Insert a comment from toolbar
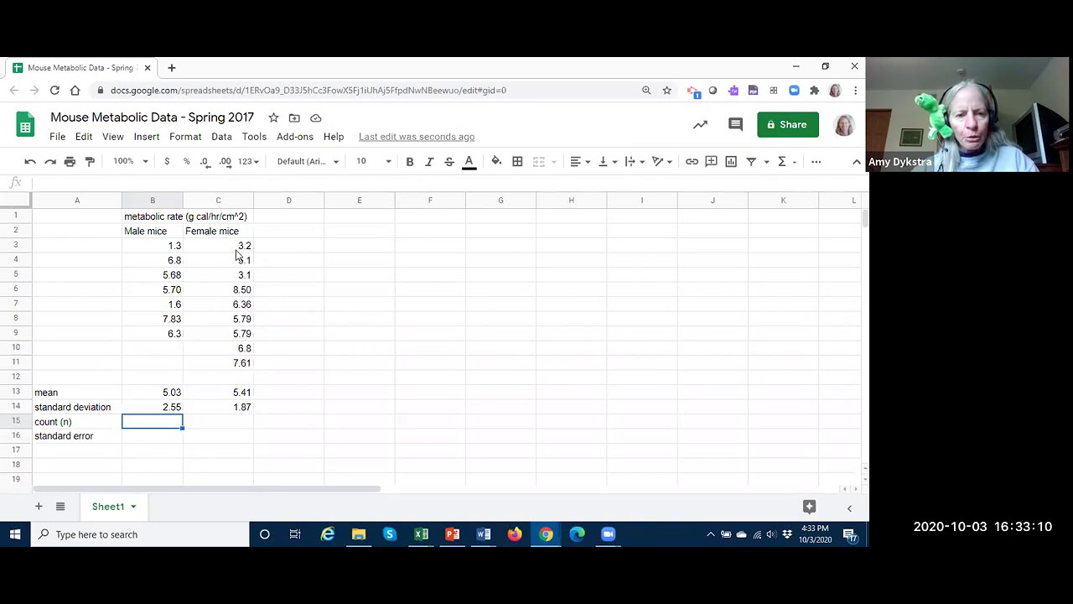This screenshot has width=1073, height=604. [x=711, y=161]
